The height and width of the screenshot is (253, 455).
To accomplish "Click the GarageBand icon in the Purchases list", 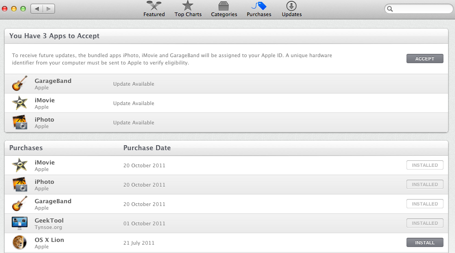I will click(x=20, y=204).
